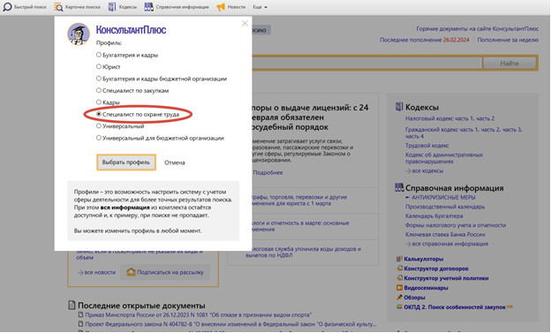This screenshot has width=551, height=333.
Task: Expand the Еще dropdown in toolbar
Action: pos(260,7)
